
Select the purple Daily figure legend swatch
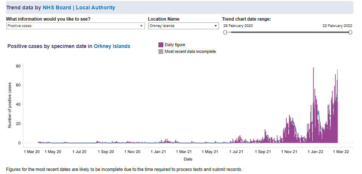click(161, 45)
